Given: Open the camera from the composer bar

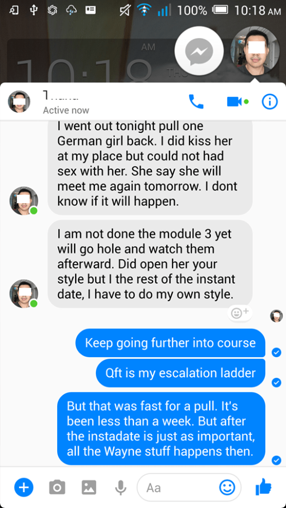Looking at the screenshot, I should (x=57, y=487).
